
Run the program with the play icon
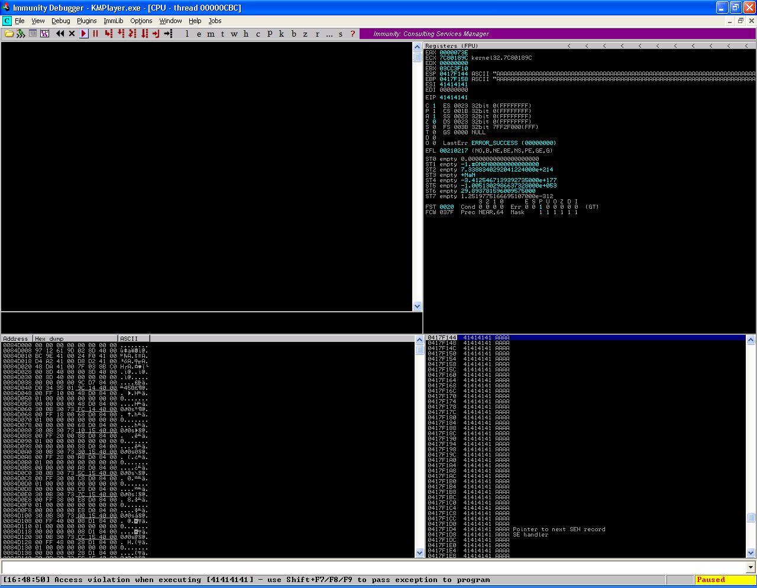[84, 34]
